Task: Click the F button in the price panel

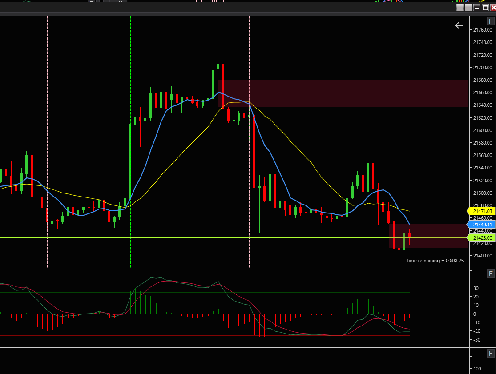Action: 491,21
